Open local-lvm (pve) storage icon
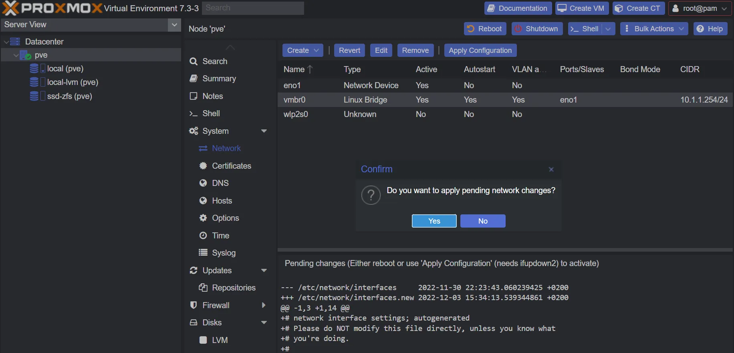The width and height of the screenshot is (734, 353). click(37, 82)
